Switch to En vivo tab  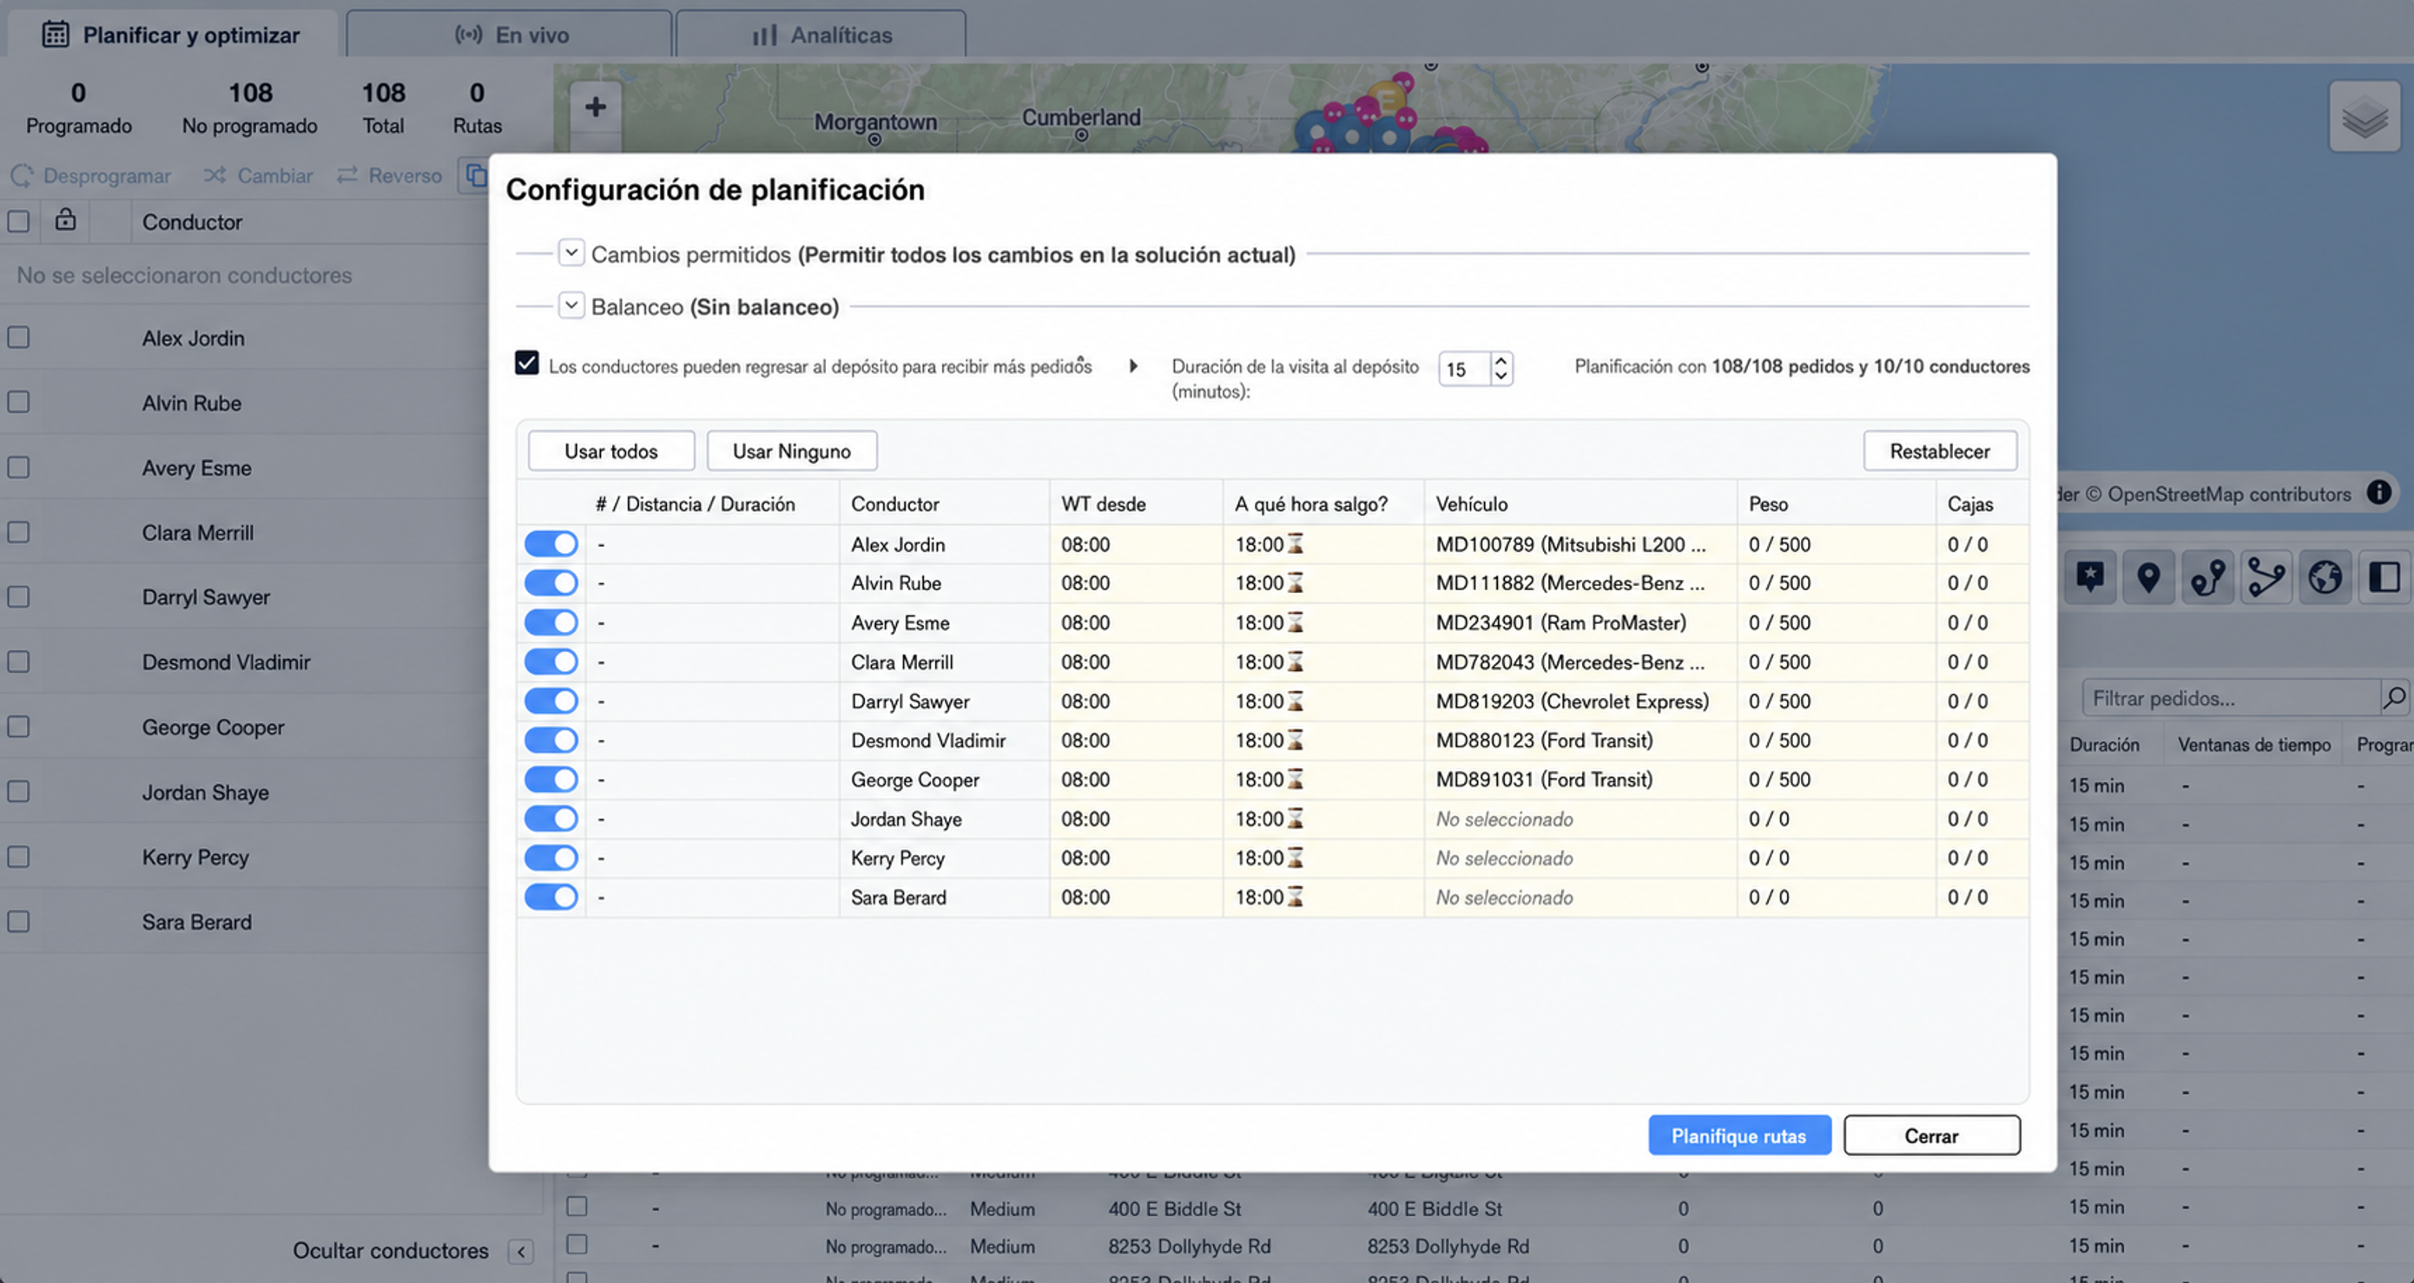pos(510,35)
